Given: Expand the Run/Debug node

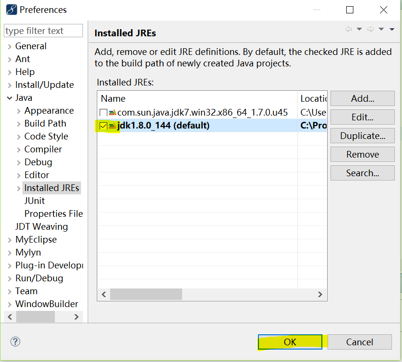Looking at the screenshot, I should (10, 278).
